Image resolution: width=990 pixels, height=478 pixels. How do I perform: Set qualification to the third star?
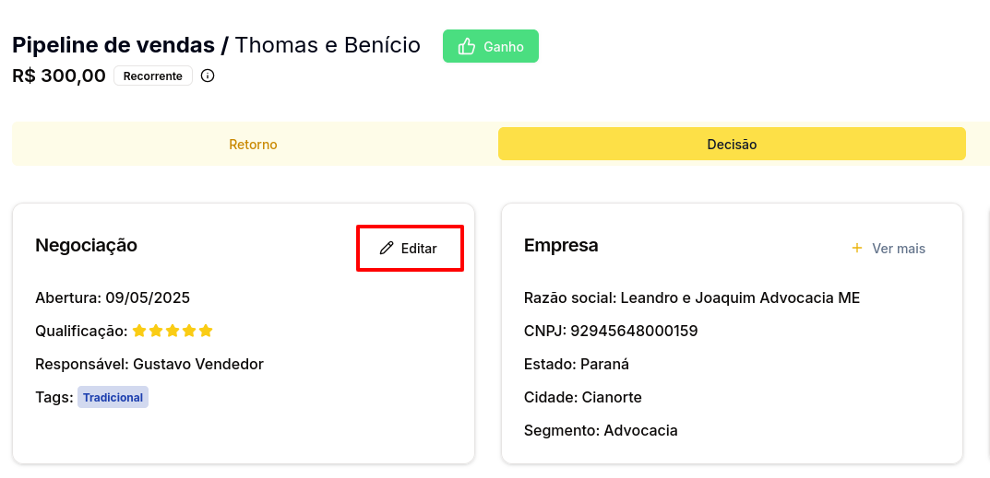tap(173, 331)
